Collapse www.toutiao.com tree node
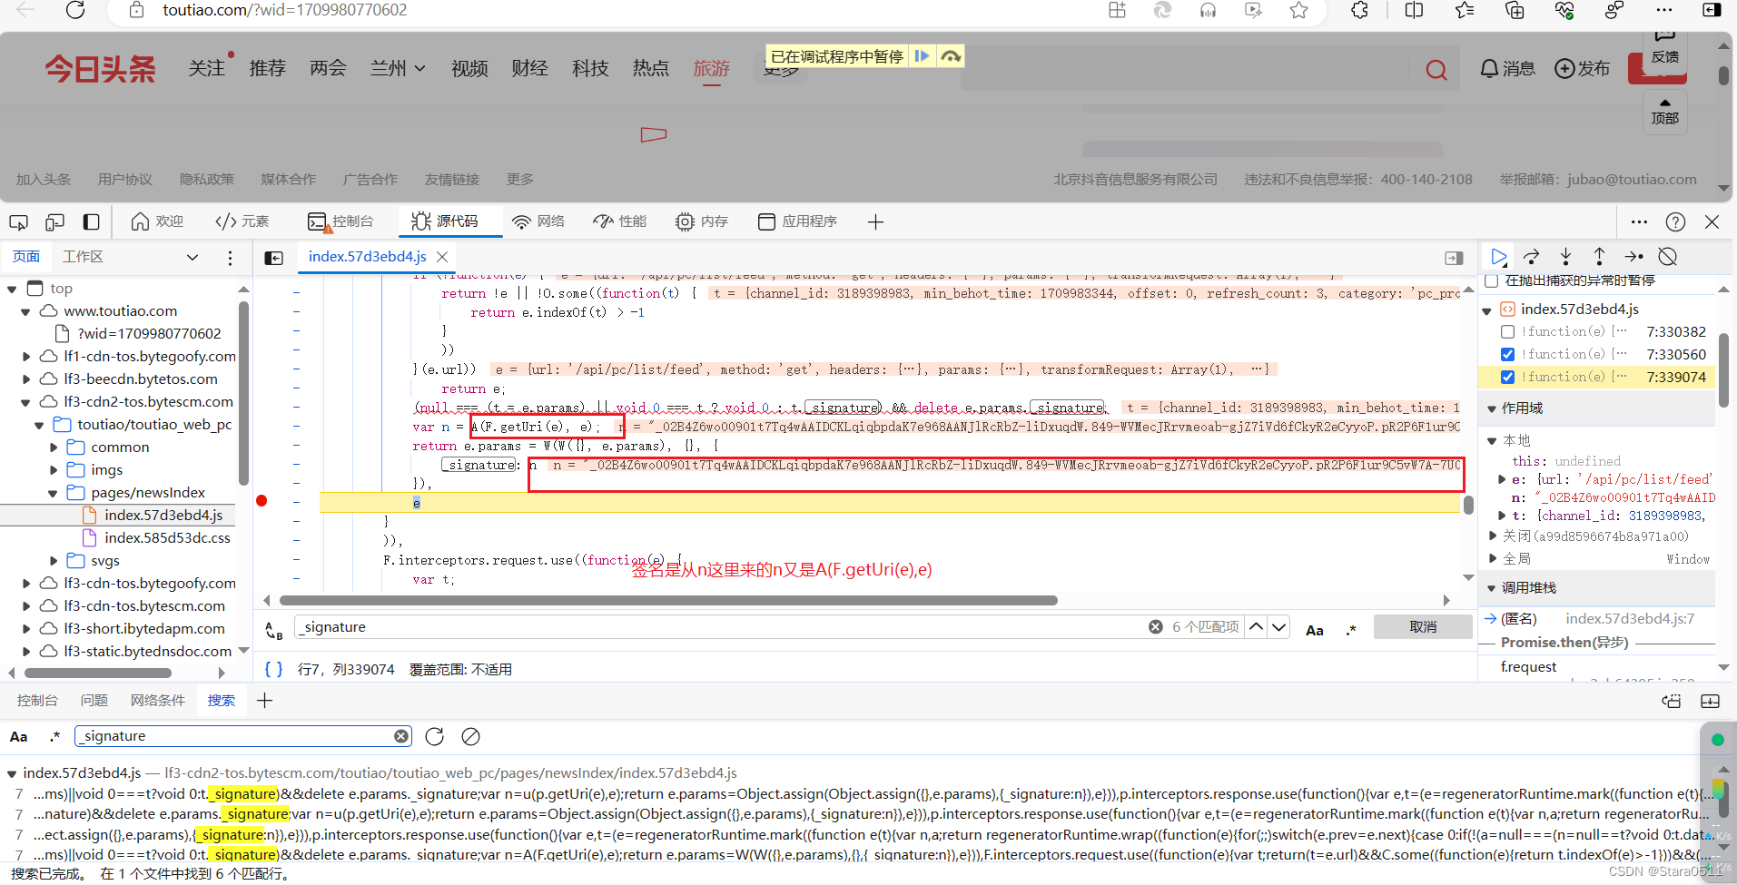Viewport: 1737px width, 885px height. [25, 311]
